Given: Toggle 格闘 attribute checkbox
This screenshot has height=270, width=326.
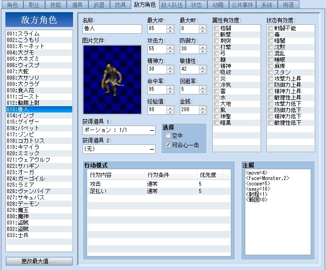Looking at the screenshot, I should pos(216,28).
